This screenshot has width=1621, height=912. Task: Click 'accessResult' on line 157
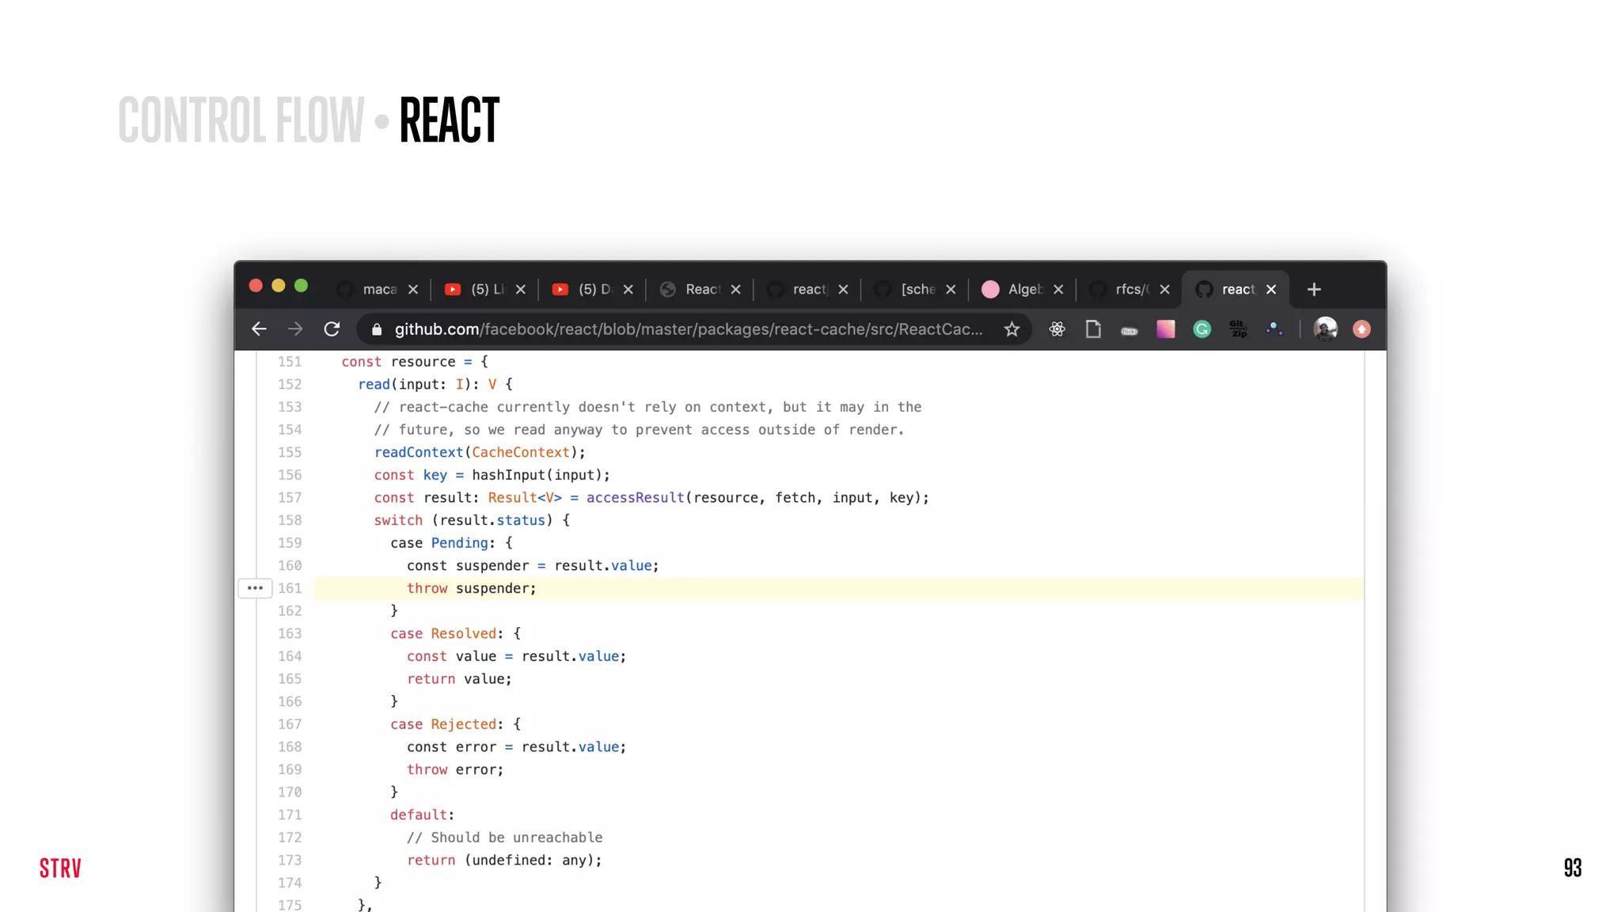pos(635,497)
